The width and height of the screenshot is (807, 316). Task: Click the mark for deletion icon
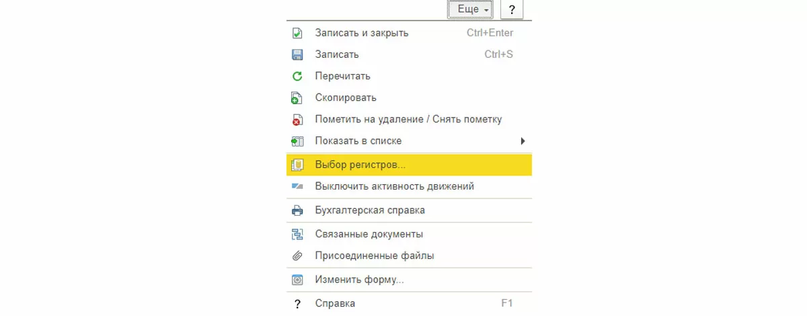[x=297, y=119]
